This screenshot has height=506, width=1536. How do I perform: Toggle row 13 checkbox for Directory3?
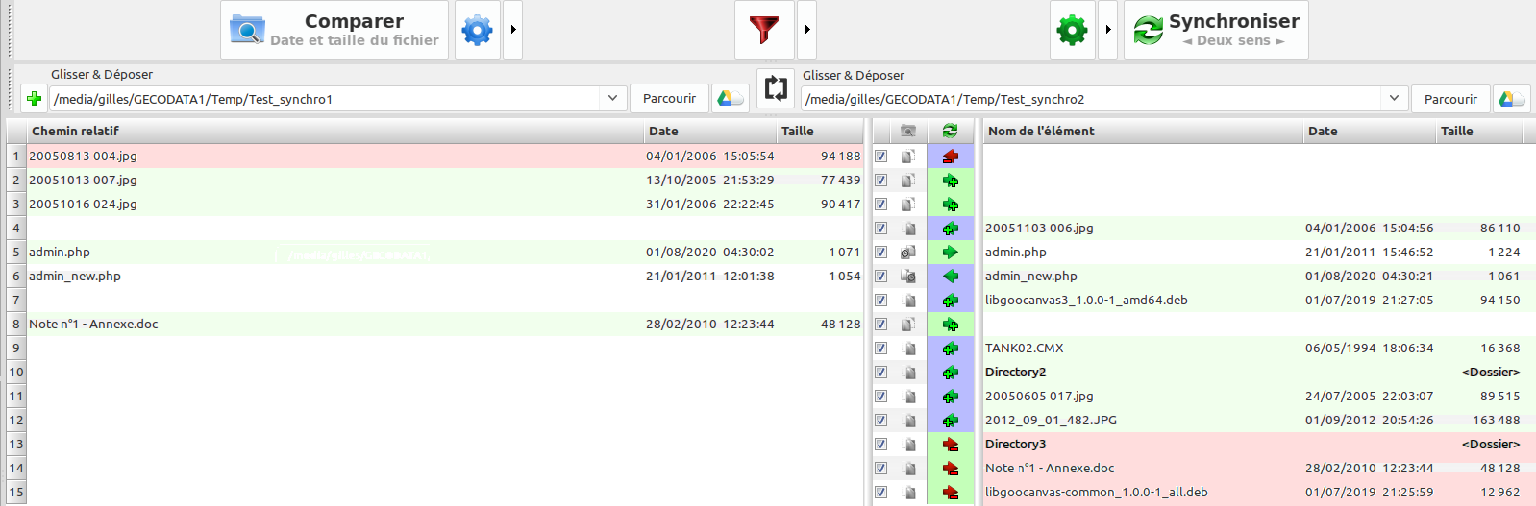pos(880,444)
